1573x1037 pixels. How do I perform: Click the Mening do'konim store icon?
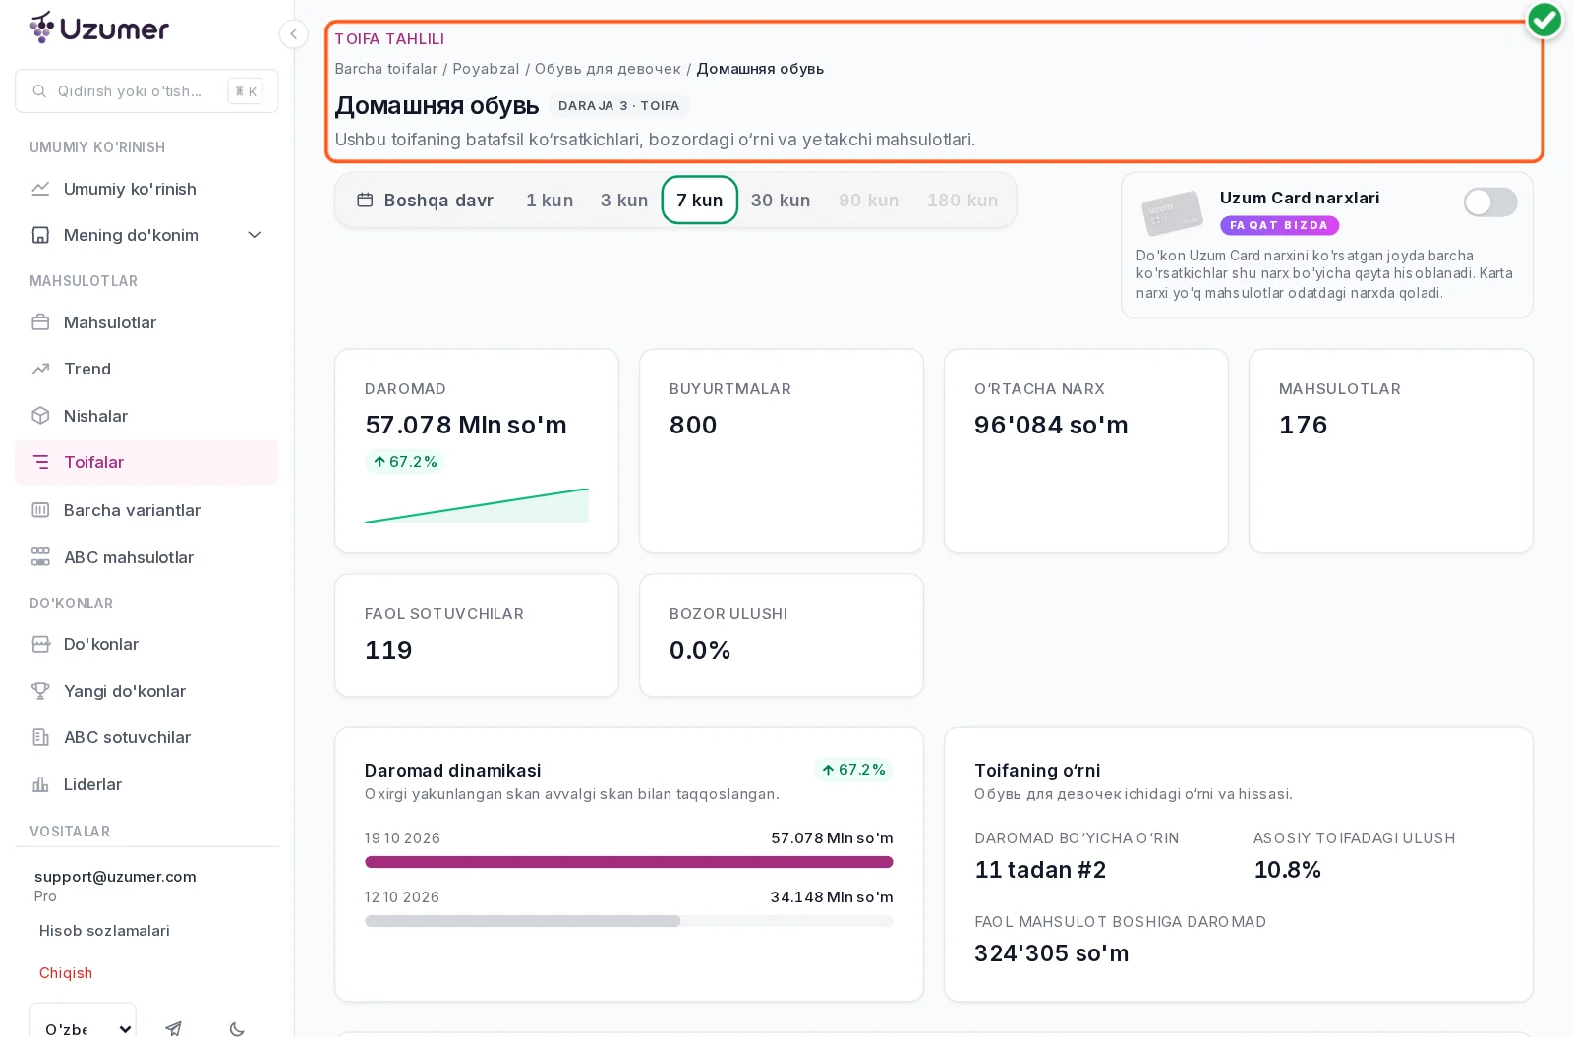(x=40, y=235)
